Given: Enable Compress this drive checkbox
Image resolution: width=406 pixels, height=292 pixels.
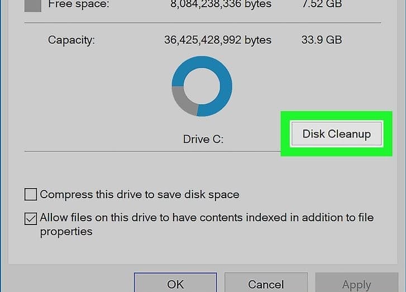Looking at the screenshot, I should pyautogui.click(x=31, y=195).
